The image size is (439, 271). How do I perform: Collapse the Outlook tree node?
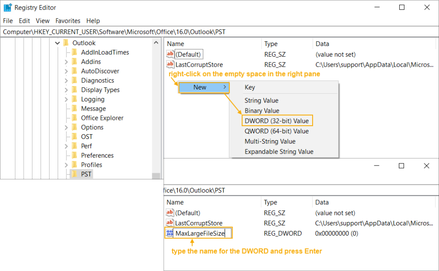tap(57, 43)
